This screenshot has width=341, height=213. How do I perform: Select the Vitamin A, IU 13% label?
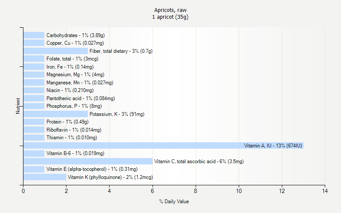tap(273, 146)
